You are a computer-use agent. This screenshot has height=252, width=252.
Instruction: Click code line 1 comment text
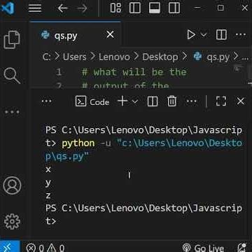[x=134, y=72]
